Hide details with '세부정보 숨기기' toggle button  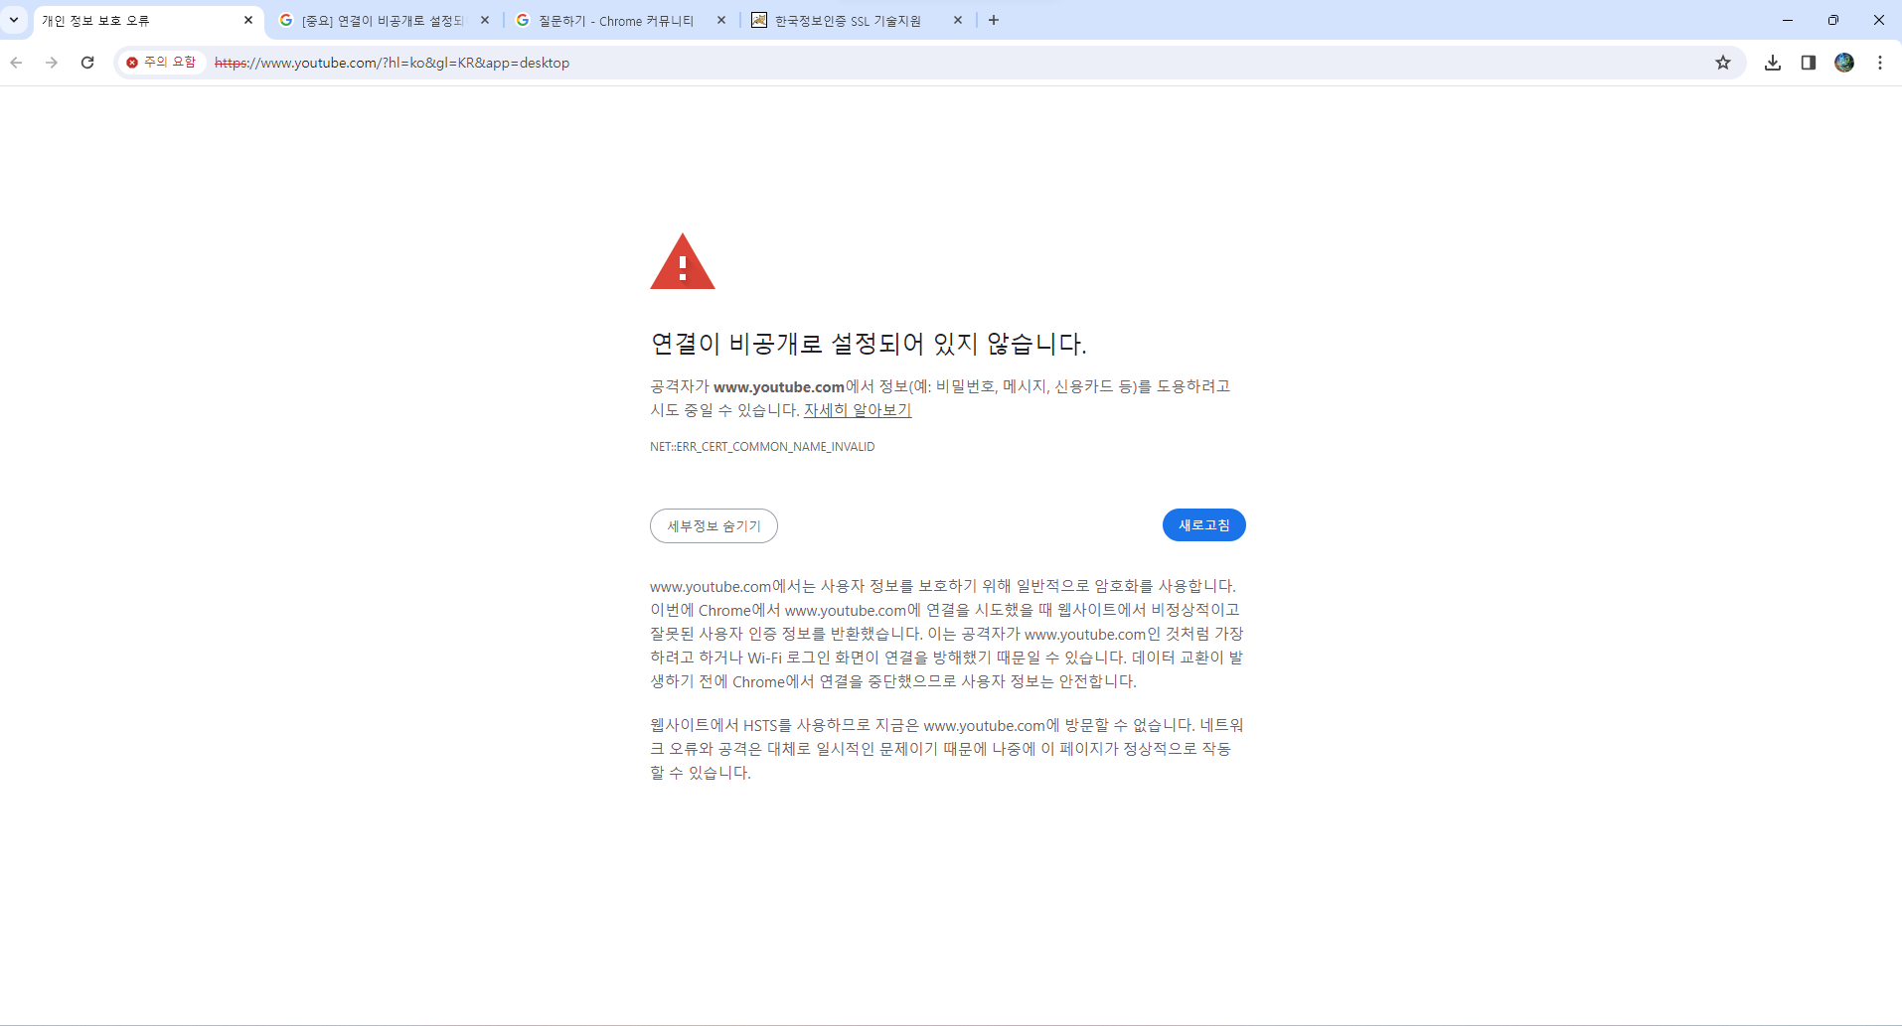pos(713,525)
